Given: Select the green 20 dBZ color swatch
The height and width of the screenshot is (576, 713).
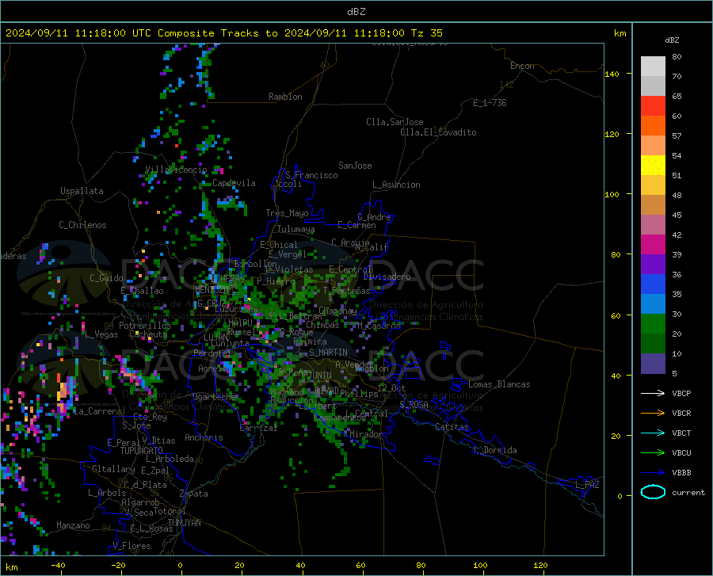Looking at the screenshot, I should [653, 324].
